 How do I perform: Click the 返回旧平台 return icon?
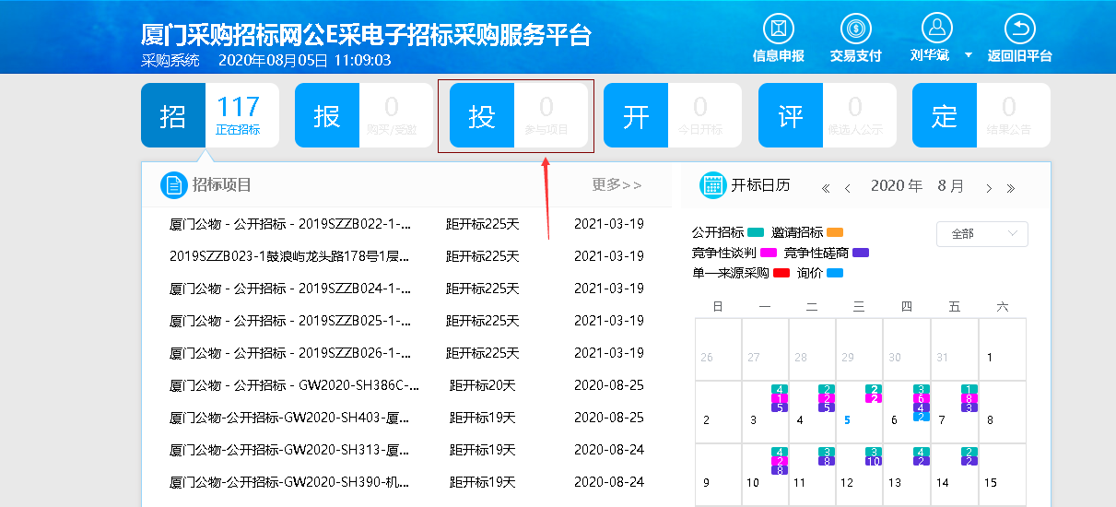pyautogui.click(x=1019, y=28)
